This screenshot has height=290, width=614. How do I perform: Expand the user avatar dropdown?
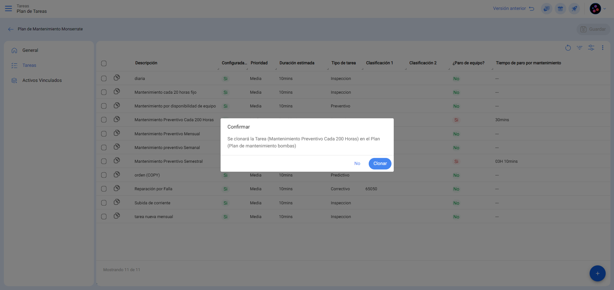click(x=598, y=9)
